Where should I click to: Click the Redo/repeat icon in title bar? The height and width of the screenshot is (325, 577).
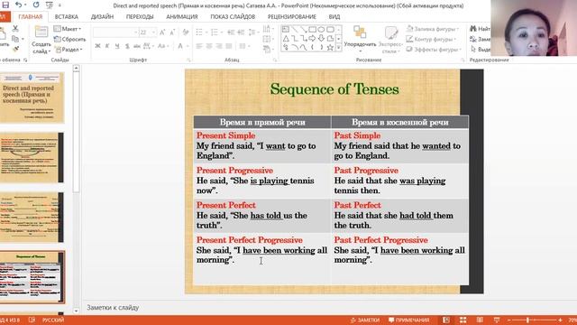pos(36,5)
